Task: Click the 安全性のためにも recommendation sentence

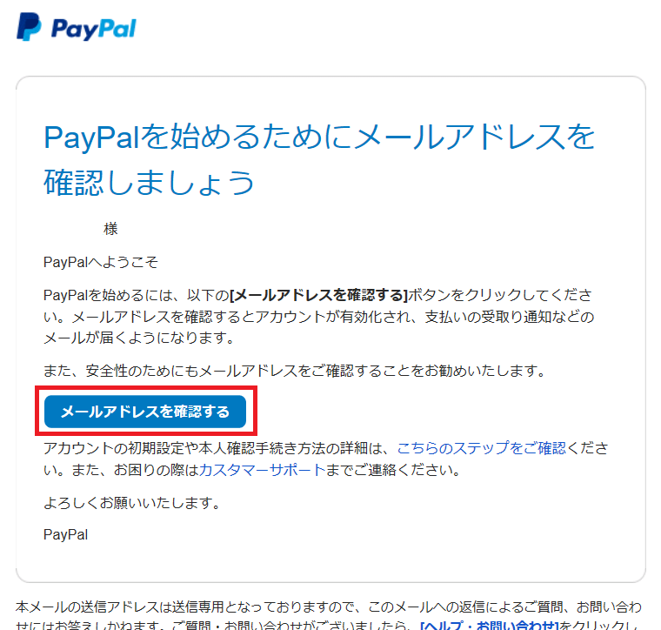Action: [295, 371]
